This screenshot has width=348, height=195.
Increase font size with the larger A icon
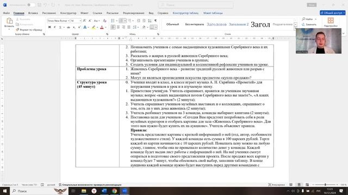(85, 21)
